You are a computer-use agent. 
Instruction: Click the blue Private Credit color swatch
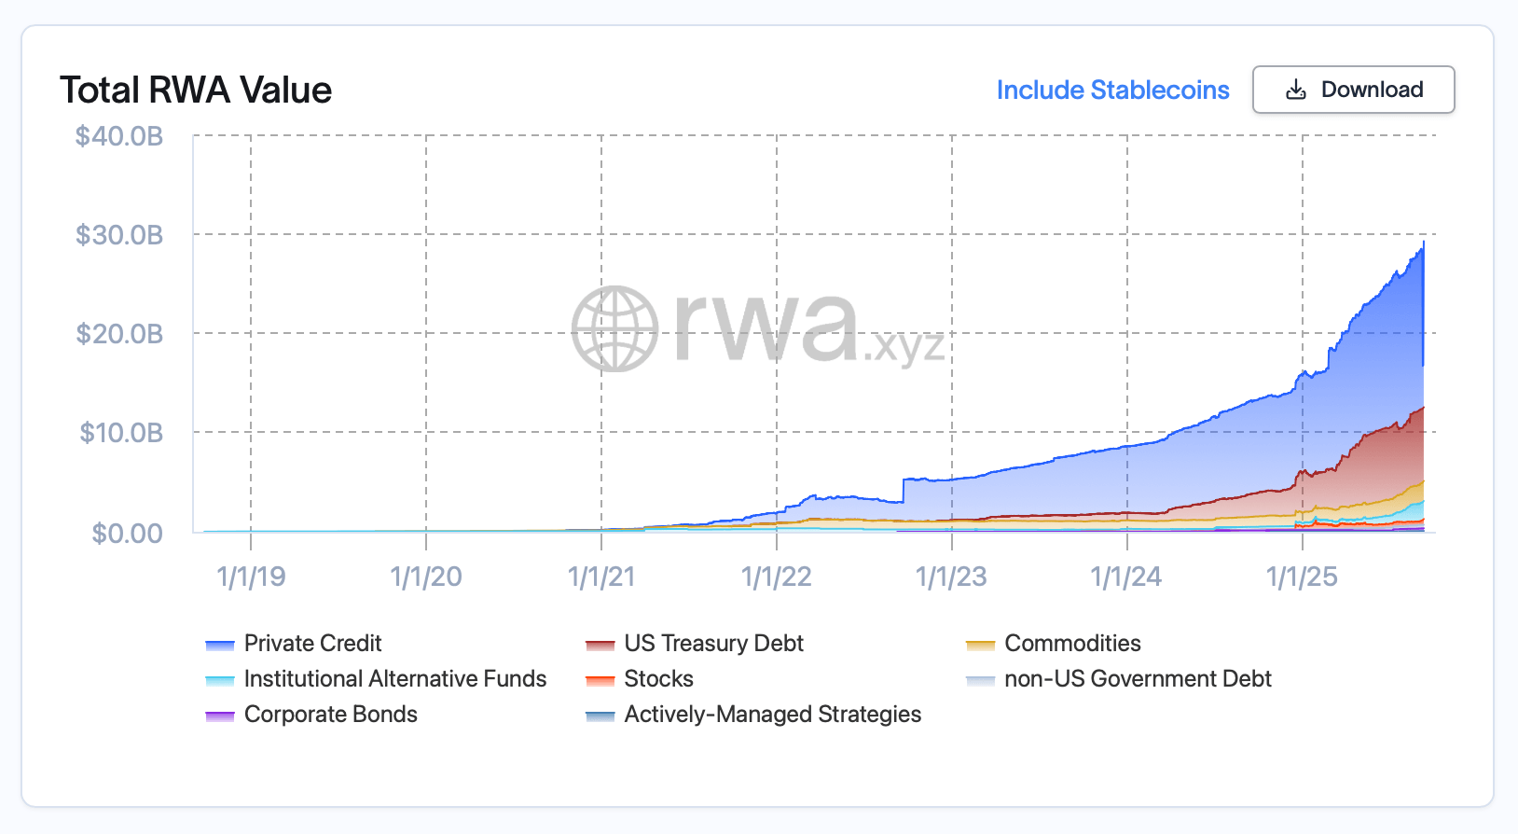click(x=220, y=645)
